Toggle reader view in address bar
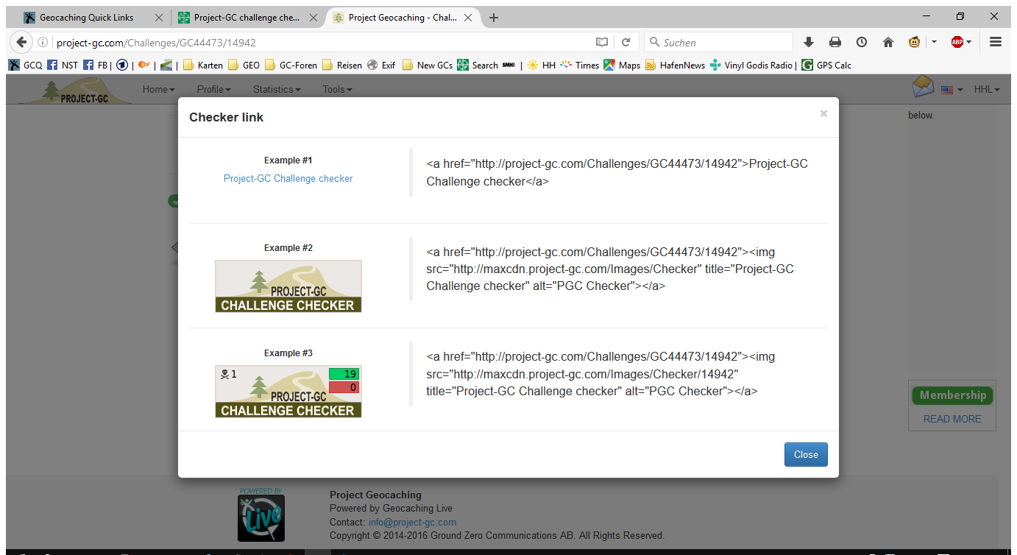1017x555 pixels. click(602, 43)
